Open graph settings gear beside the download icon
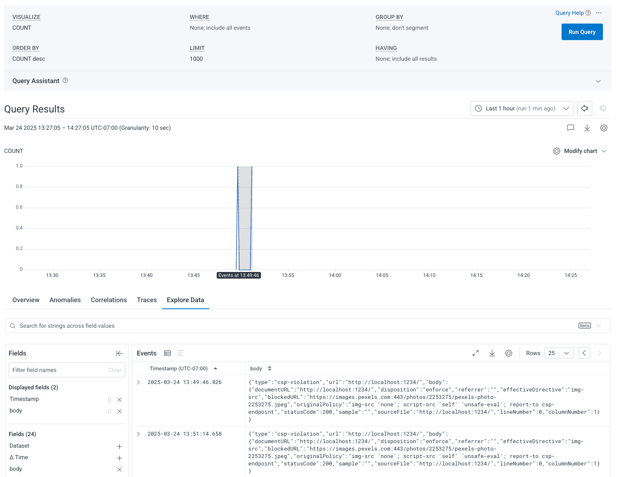Viewport: 617px width, 477px height. coord(603,128)
